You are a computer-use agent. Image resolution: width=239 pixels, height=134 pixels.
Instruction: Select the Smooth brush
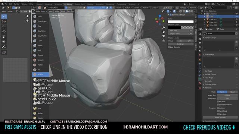[x=40, y=60]
